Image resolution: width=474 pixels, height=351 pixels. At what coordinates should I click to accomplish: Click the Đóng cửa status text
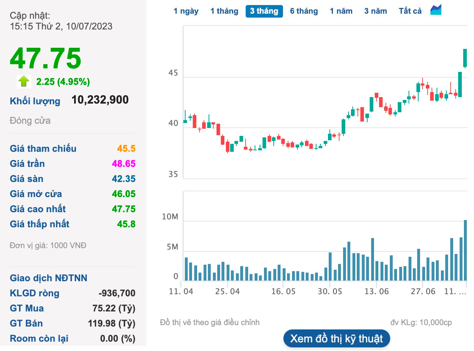pos(30,120)
